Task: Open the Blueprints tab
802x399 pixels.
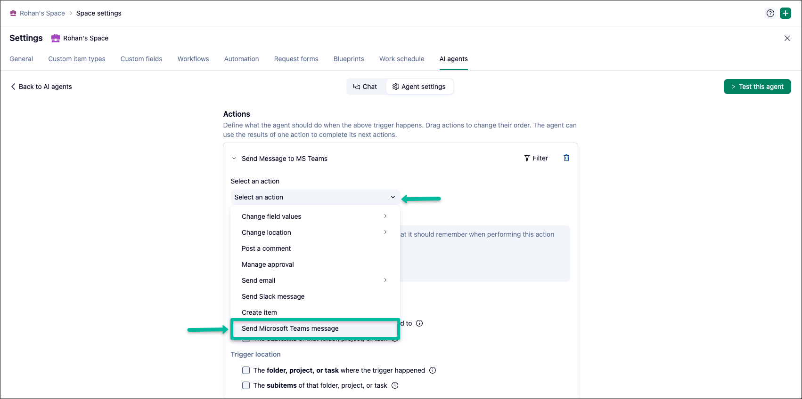Action: tap(349, 59)
